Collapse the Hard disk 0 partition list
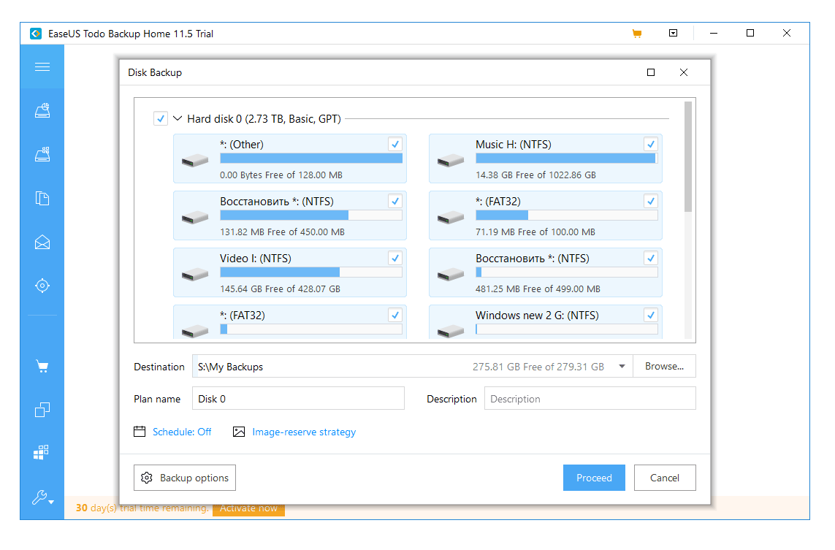 pos(178,118)
